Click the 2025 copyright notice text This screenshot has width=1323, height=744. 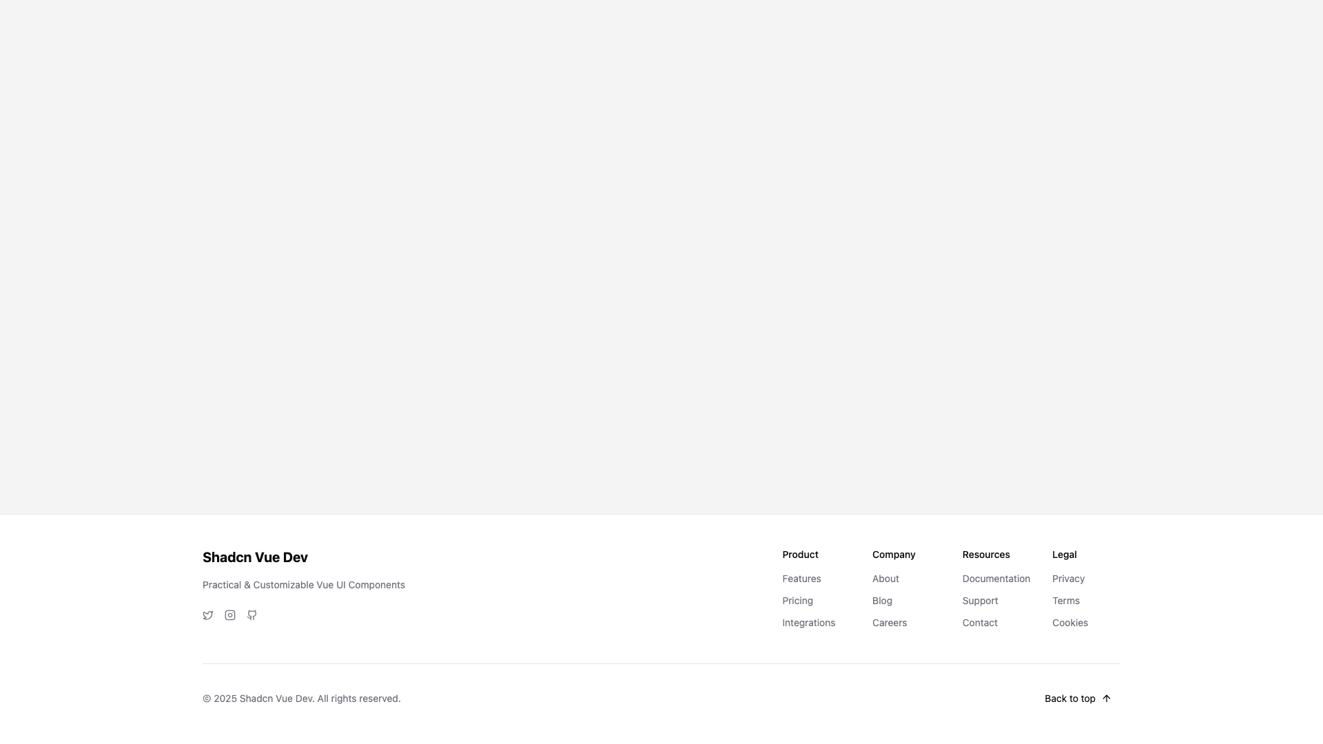(301, 699)
